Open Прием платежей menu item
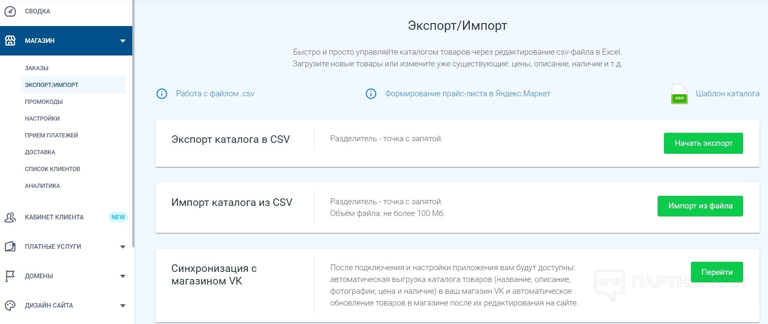Screen dimensions: 768x324 51,135
